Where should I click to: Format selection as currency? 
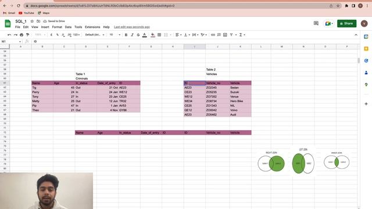pyautogui.click(x=51, y=35)
